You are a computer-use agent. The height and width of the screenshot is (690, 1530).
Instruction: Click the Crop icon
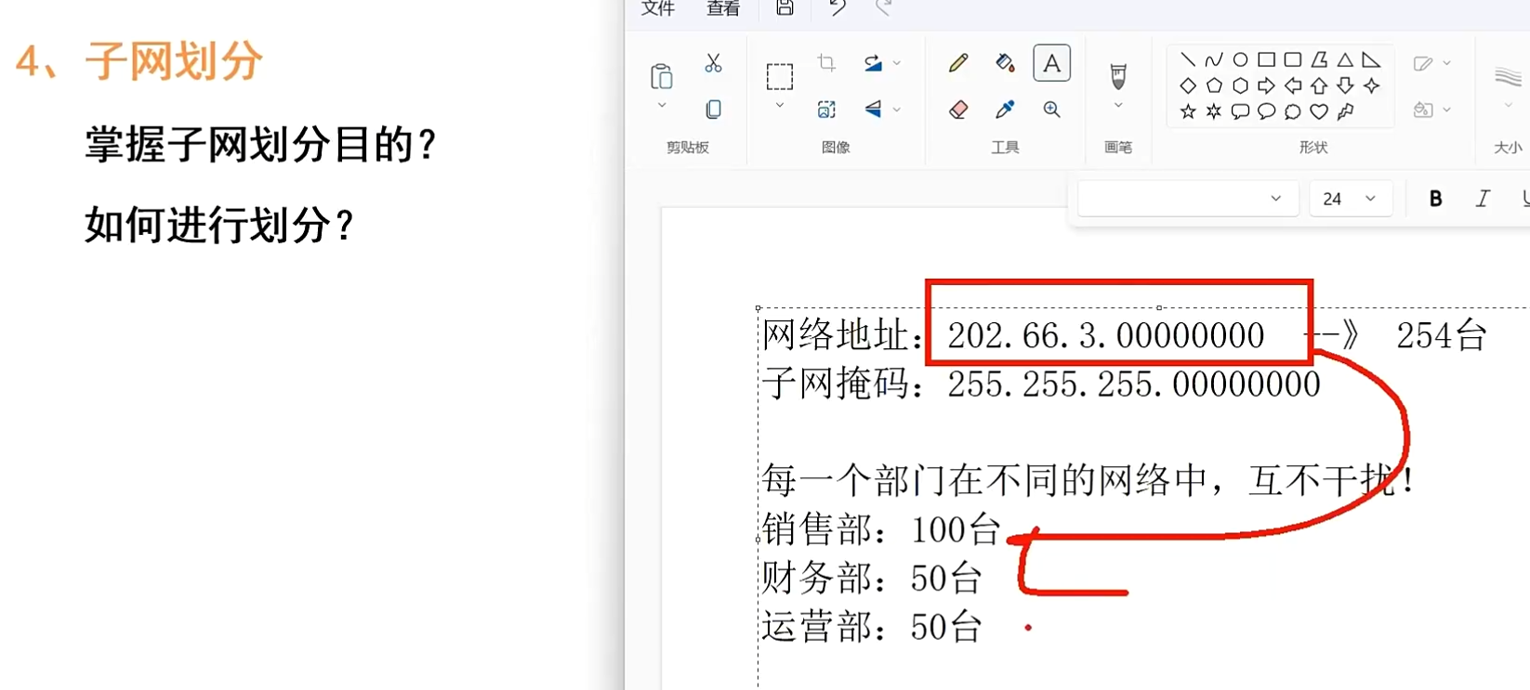click(x=826, y=63)
